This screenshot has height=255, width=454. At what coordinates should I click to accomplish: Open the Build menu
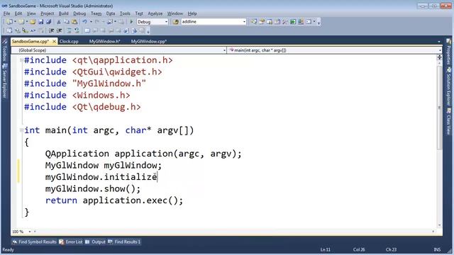tap(63, 13)
